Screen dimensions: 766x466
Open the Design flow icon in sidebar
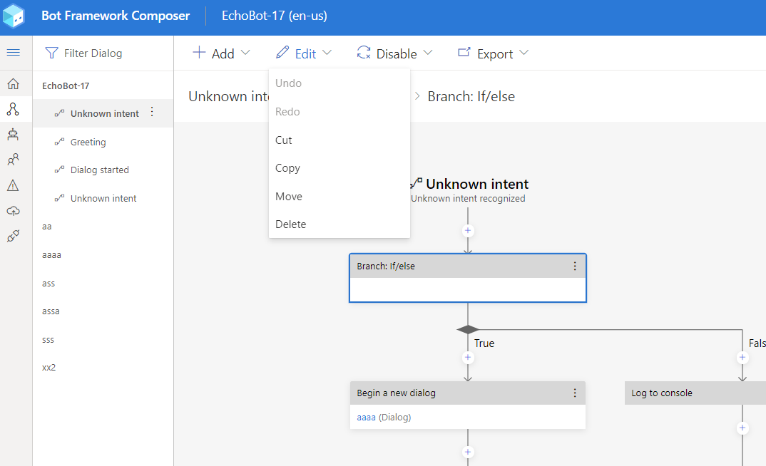[13, 109]
